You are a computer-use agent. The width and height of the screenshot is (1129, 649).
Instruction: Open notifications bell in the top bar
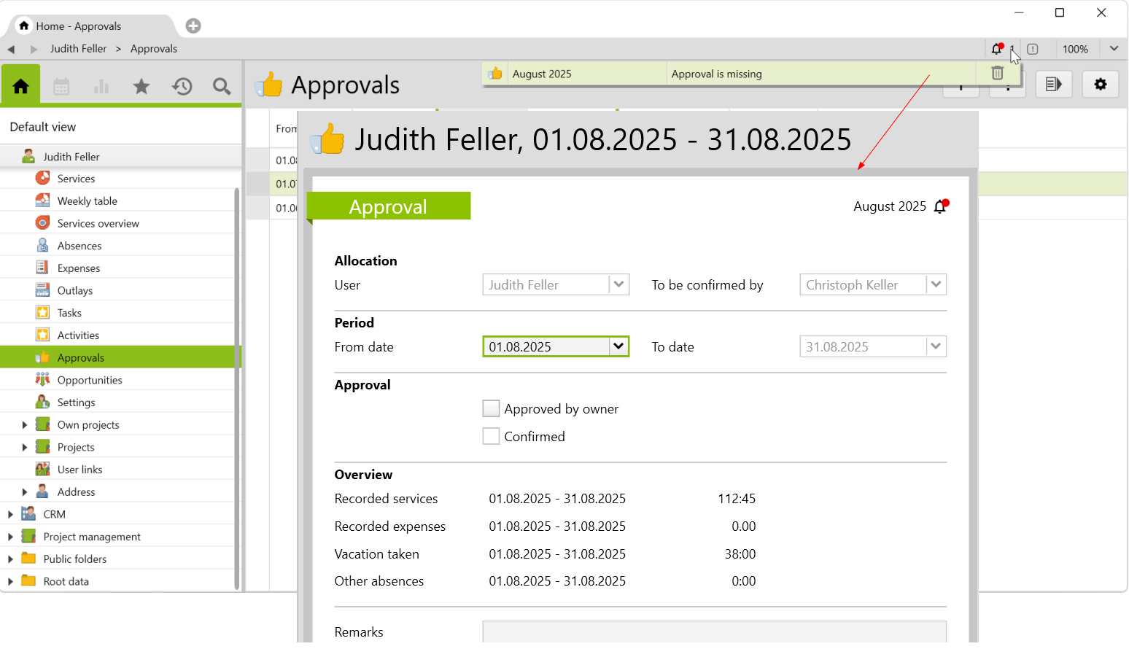[x=997, y=49]
